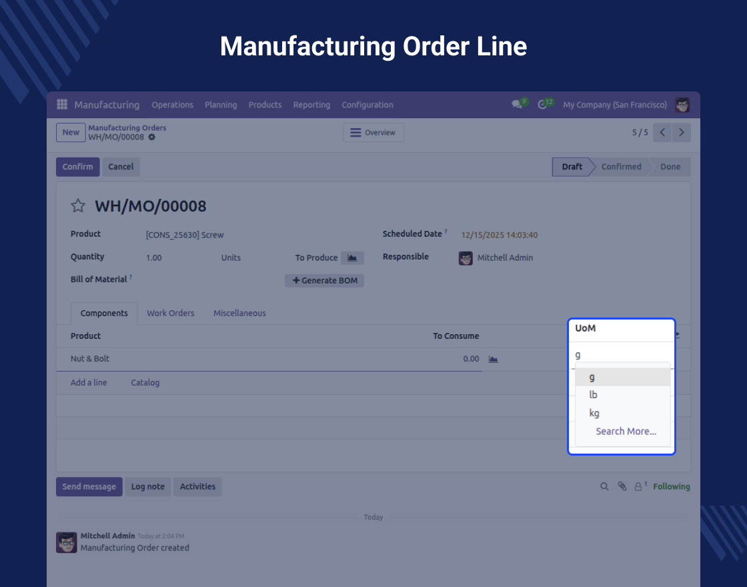
Task: Open the followers icon in chatter
Action: pos(640,486)
